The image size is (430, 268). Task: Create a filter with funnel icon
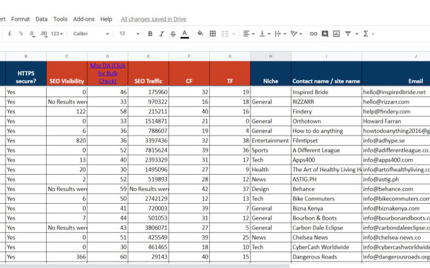[348, 33]
